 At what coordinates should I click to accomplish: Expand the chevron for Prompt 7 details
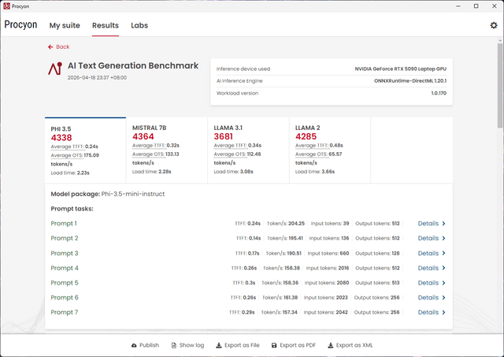click(x=444, y=313)
